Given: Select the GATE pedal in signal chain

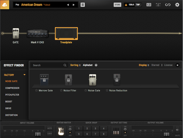Looking at the screenshot, I should [x=16, y=33].
